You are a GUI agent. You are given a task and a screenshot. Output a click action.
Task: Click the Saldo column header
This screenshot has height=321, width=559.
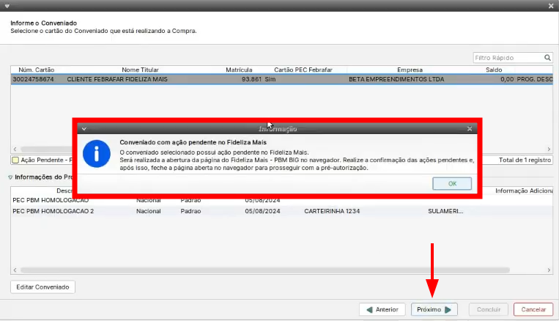tap(493, 70)
